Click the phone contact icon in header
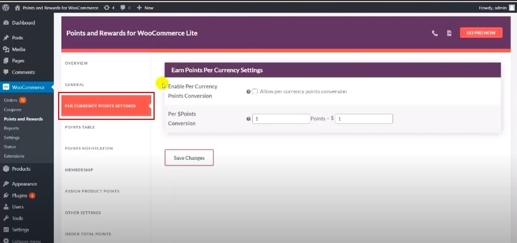 pos(435,33)
